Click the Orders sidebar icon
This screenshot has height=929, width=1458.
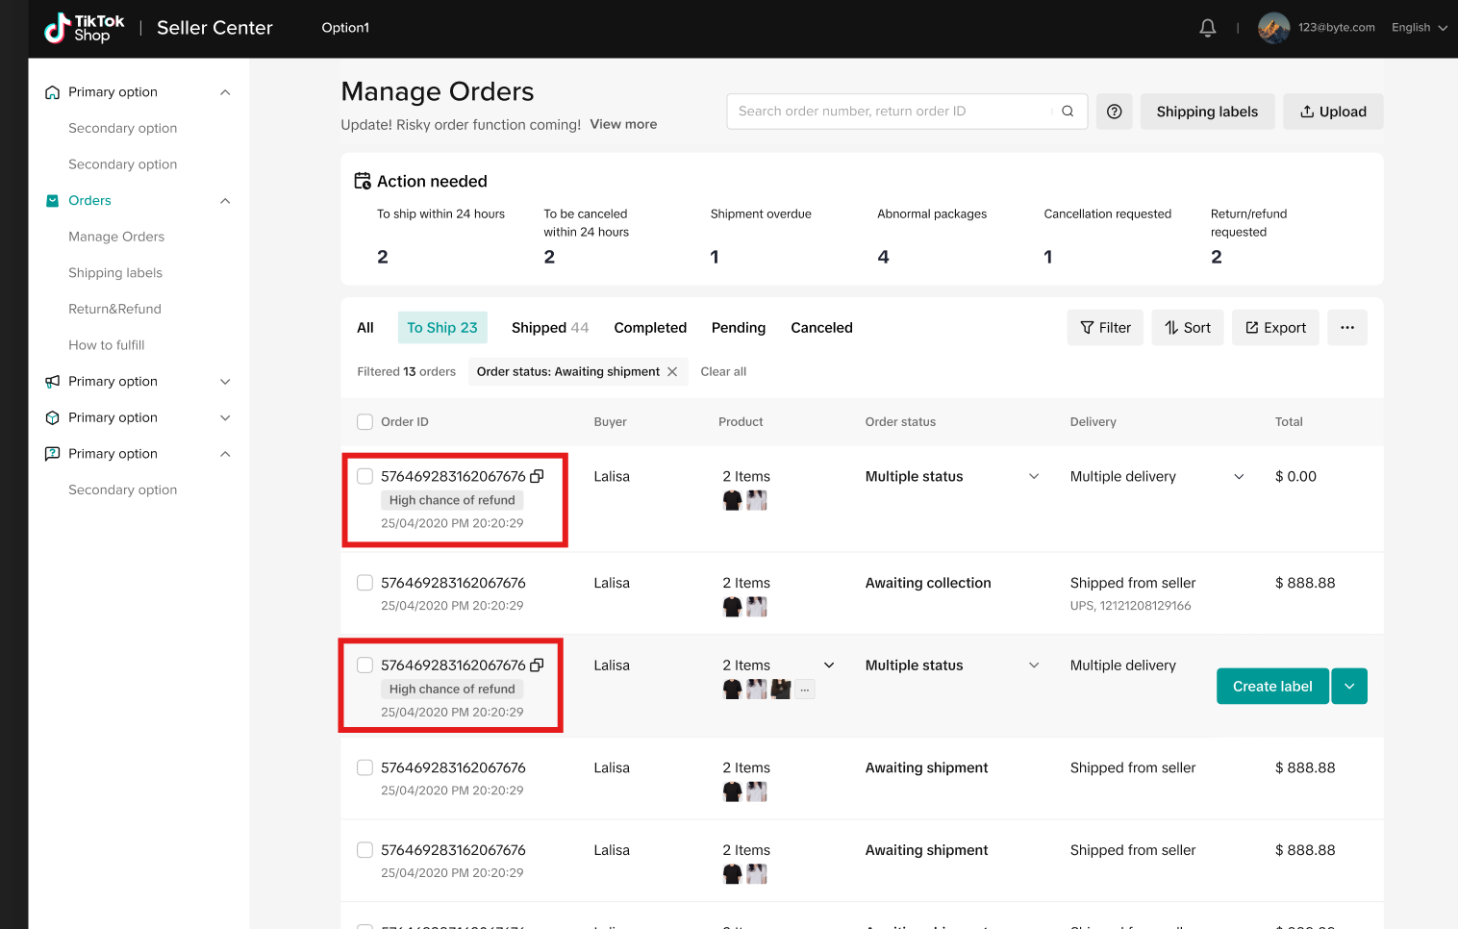(x=53, y=201)
